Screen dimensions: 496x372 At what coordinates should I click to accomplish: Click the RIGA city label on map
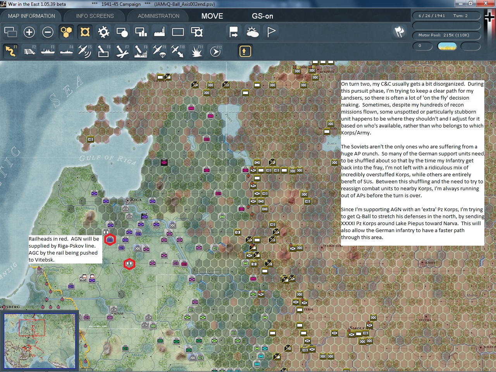pyautogui.click(x=136, y=200)
